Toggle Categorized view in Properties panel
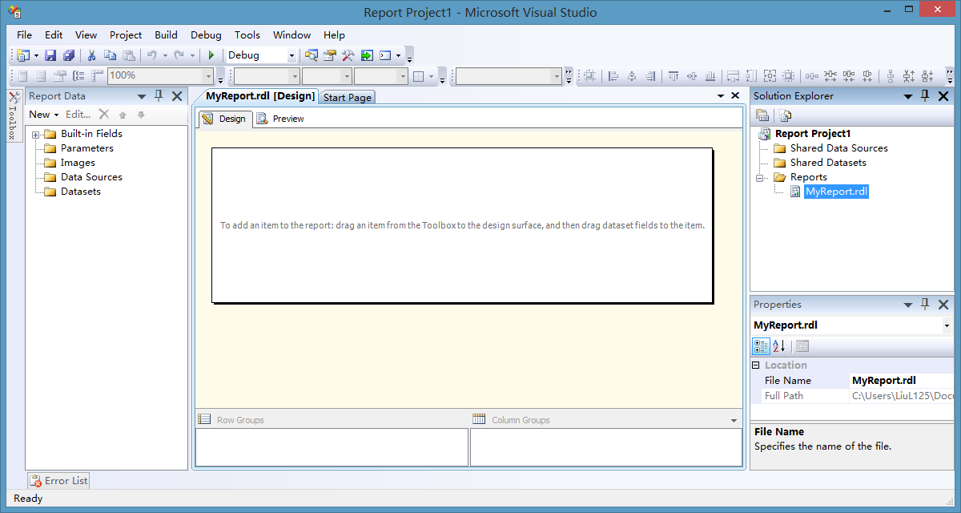The height and width of the screenshot is (513, 961). point(762,346)
